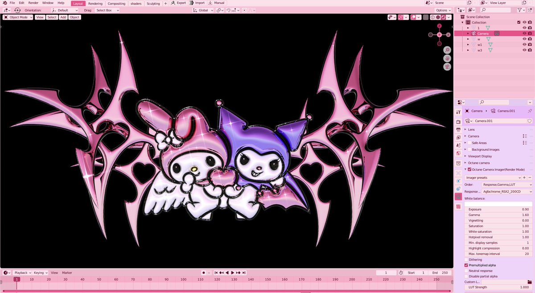Enable the Dithering checkbox
The height and width of the screenshot is (293, 535).
click(x=466, y=260)
